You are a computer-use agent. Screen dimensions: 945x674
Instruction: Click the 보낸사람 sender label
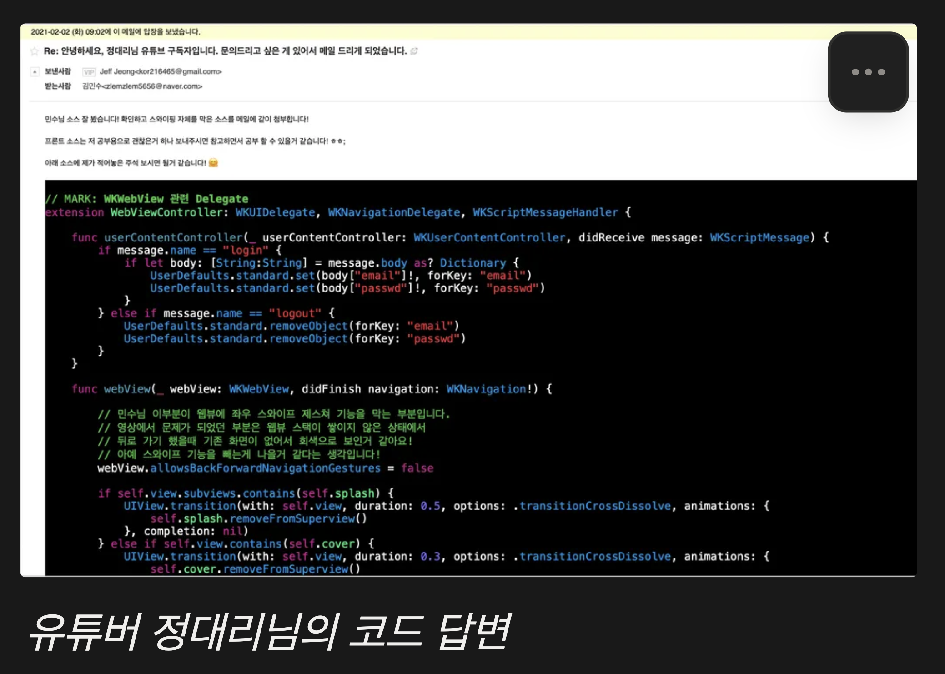click(58, 71)
